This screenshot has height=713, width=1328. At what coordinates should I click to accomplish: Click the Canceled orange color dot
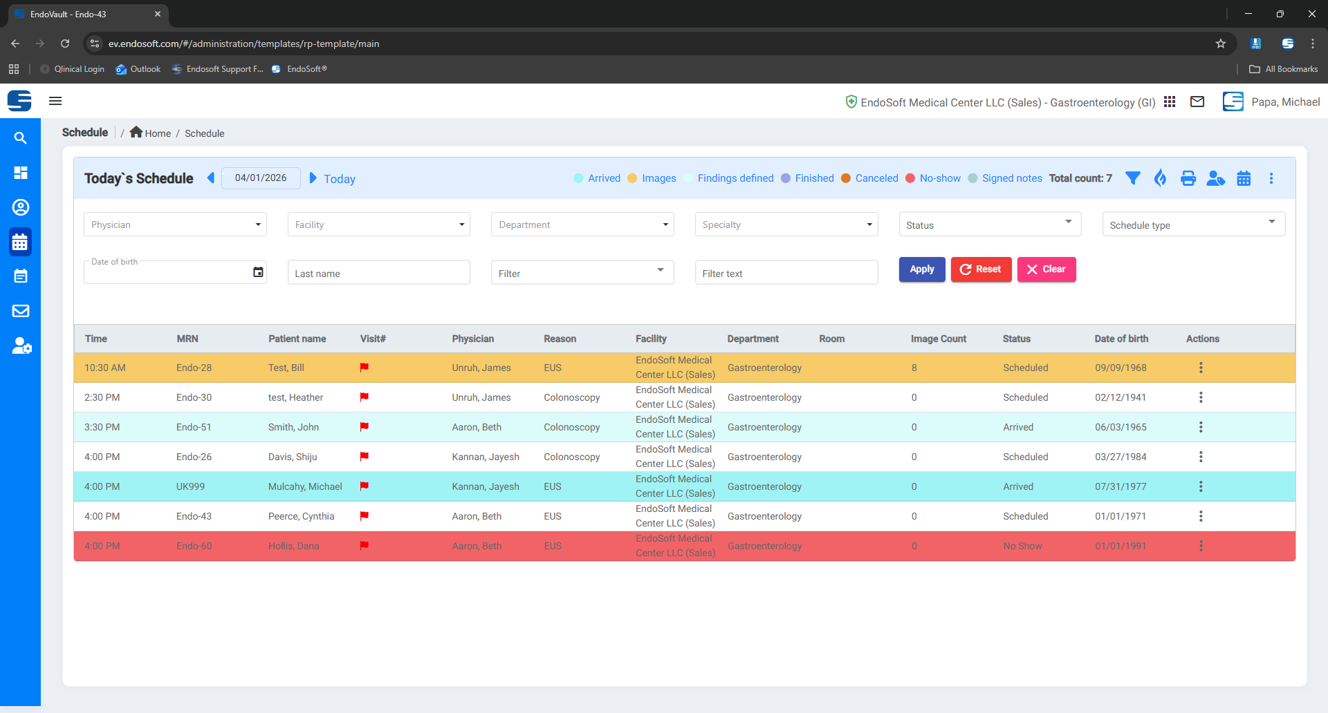[x=845, y=178]
